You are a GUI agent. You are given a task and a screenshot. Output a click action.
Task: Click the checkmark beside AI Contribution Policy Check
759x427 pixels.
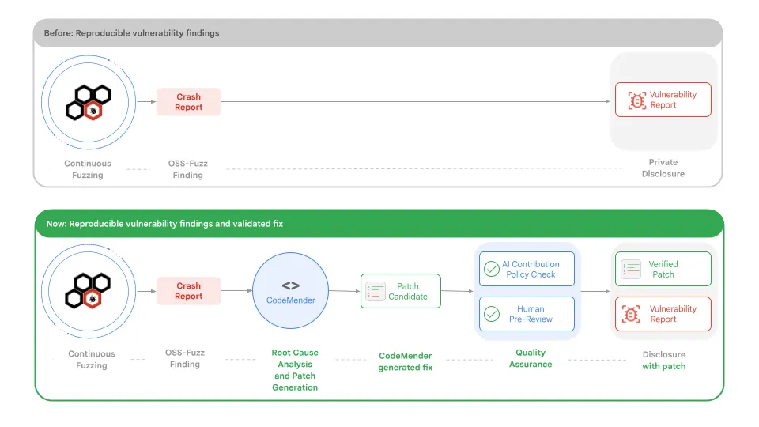coord(491,269)
